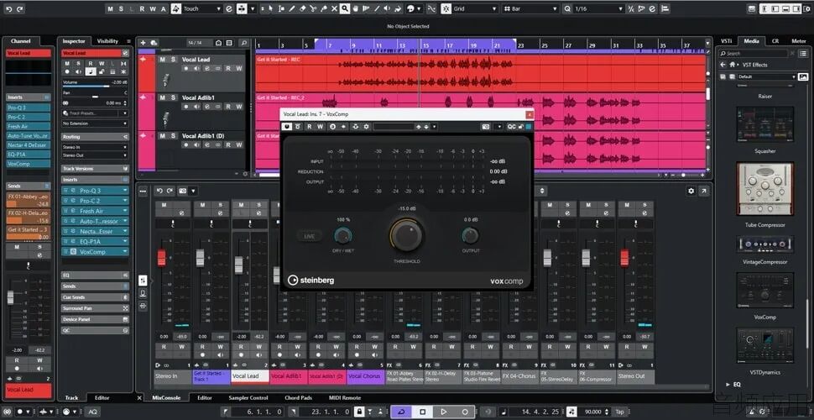Image resolution: width=814 pixels, height=420 pixels.
Task: Click the Undo arrow in the top toolbar
Action: 9,9
